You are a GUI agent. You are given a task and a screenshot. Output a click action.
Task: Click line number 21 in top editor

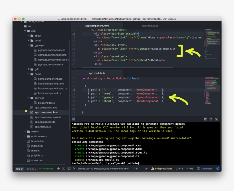pyautogui.click(x=74, y=49)
